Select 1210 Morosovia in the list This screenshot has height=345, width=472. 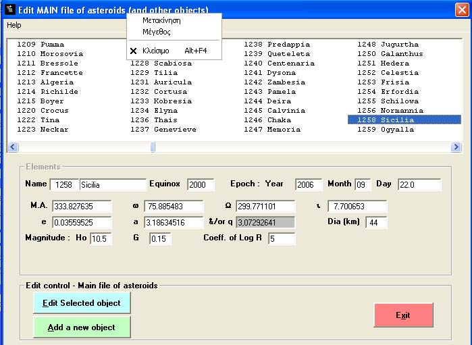tap(50, 54)
